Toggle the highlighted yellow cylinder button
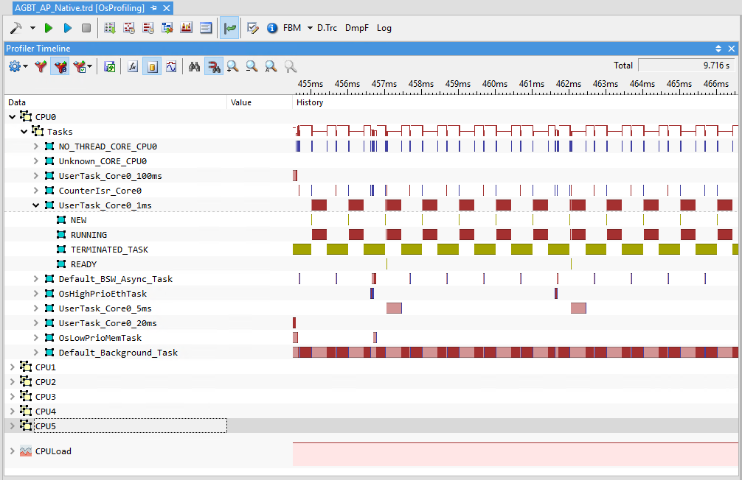The image size is (742, 480). [x=152, y=66]
